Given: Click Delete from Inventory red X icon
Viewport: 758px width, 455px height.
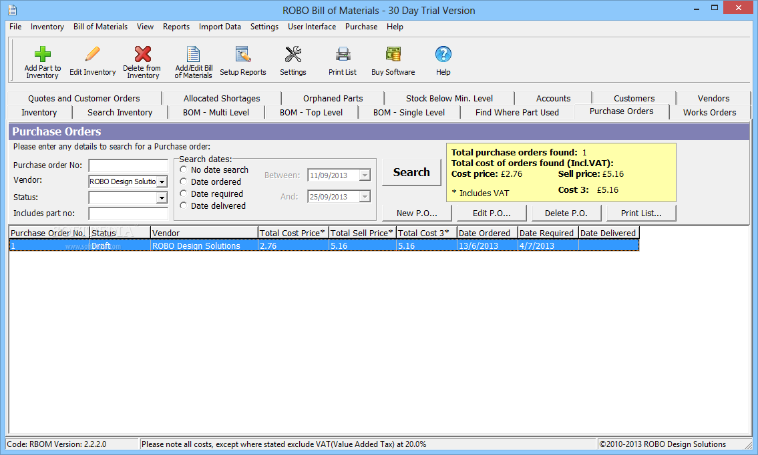Looking at the screenshot, I should [x=143, y=54].
